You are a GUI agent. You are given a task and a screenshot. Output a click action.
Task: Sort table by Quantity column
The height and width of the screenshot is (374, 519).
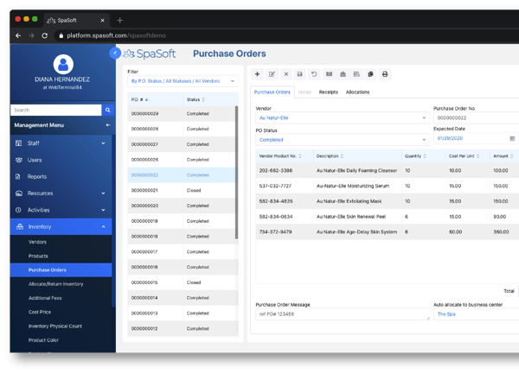tap(425, 156)
